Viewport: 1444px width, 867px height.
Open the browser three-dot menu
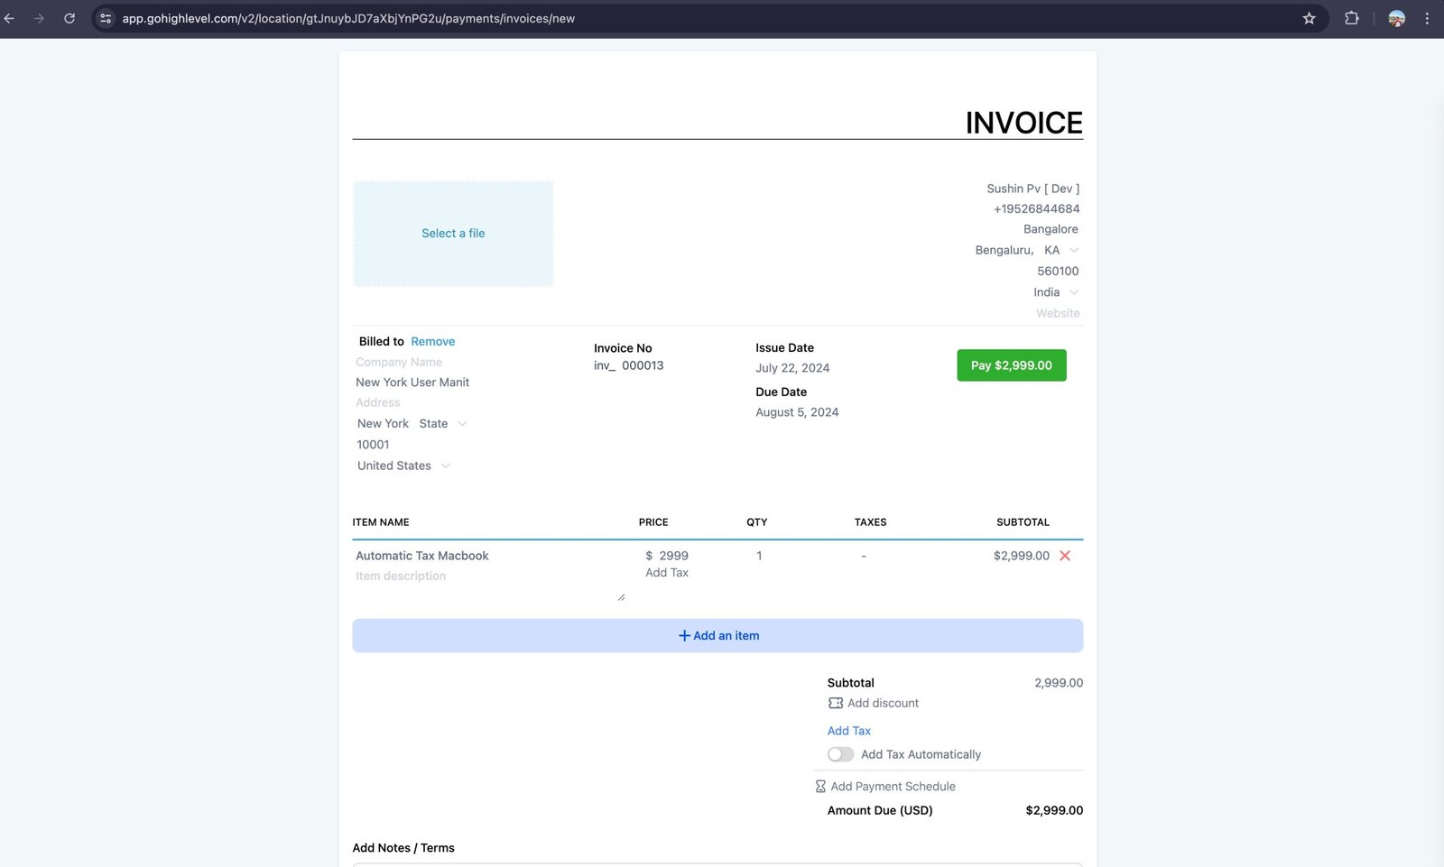1427,18
